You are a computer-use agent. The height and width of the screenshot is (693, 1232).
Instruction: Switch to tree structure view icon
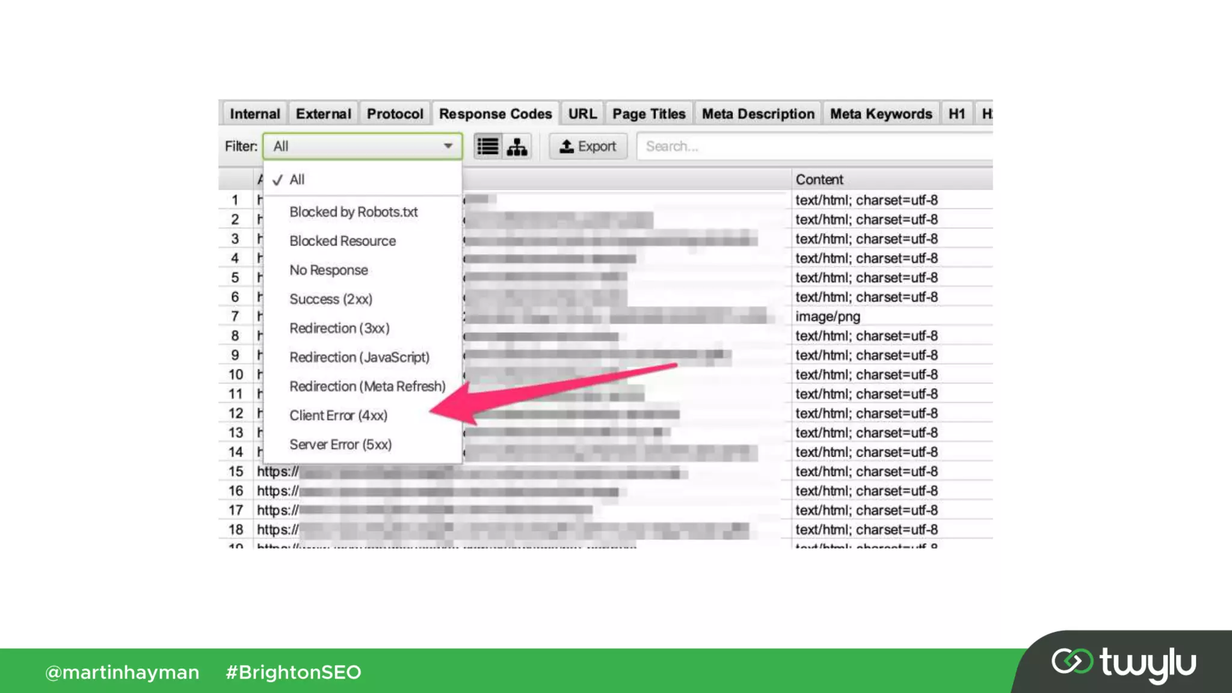point(517,146)
